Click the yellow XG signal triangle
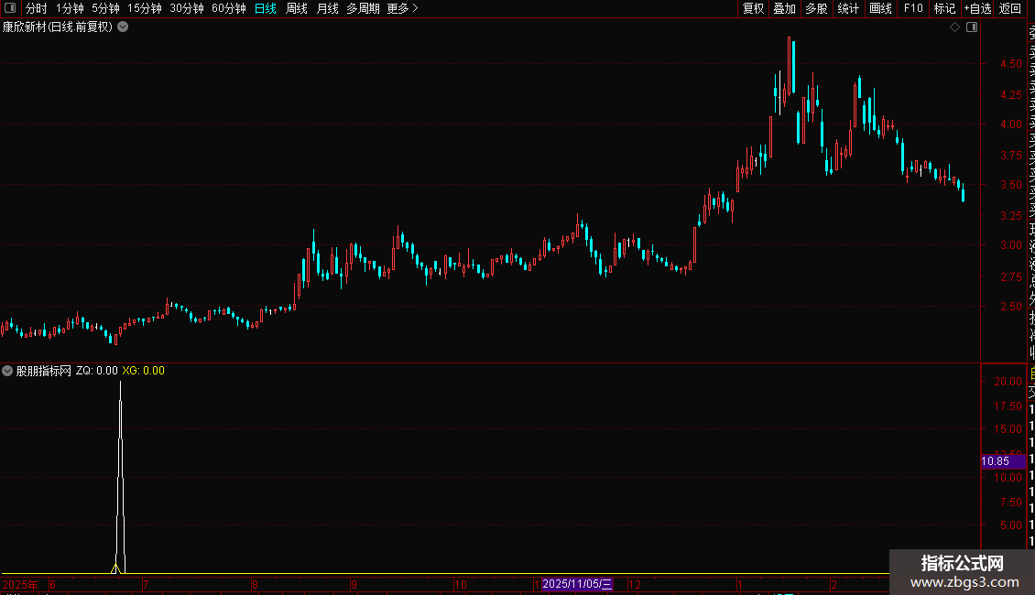This screenshot has width=1035, height=595. point(115,568)
